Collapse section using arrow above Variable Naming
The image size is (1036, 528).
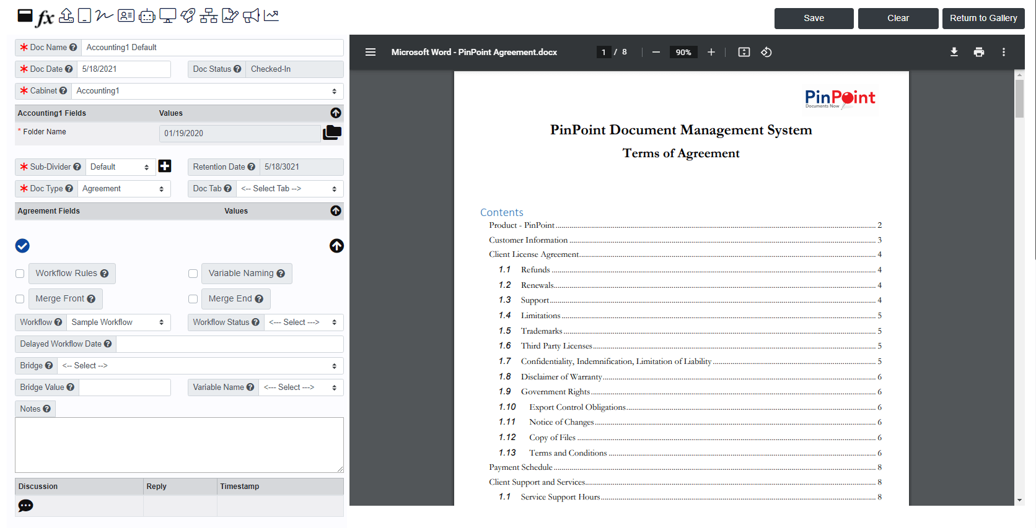pos(336,246)
